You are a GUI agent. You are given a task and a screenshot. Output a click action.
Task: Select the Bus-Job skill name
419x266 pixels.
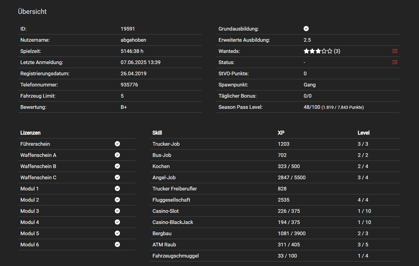coord(162,155)
